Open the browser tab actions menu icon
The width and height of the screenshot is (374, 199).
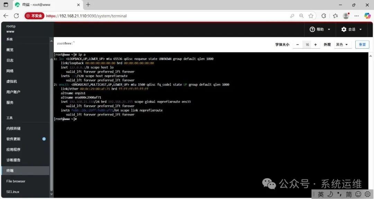click(x=6, y=5)
